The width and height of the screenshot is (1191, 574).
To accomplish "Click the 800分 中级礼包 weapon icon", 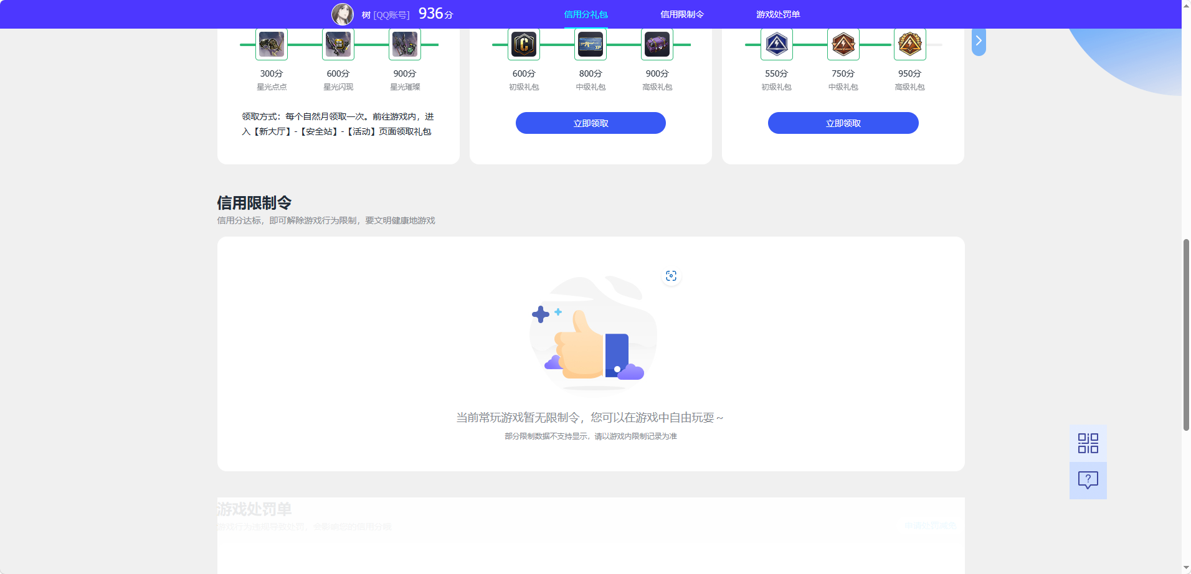I will 591,44.
